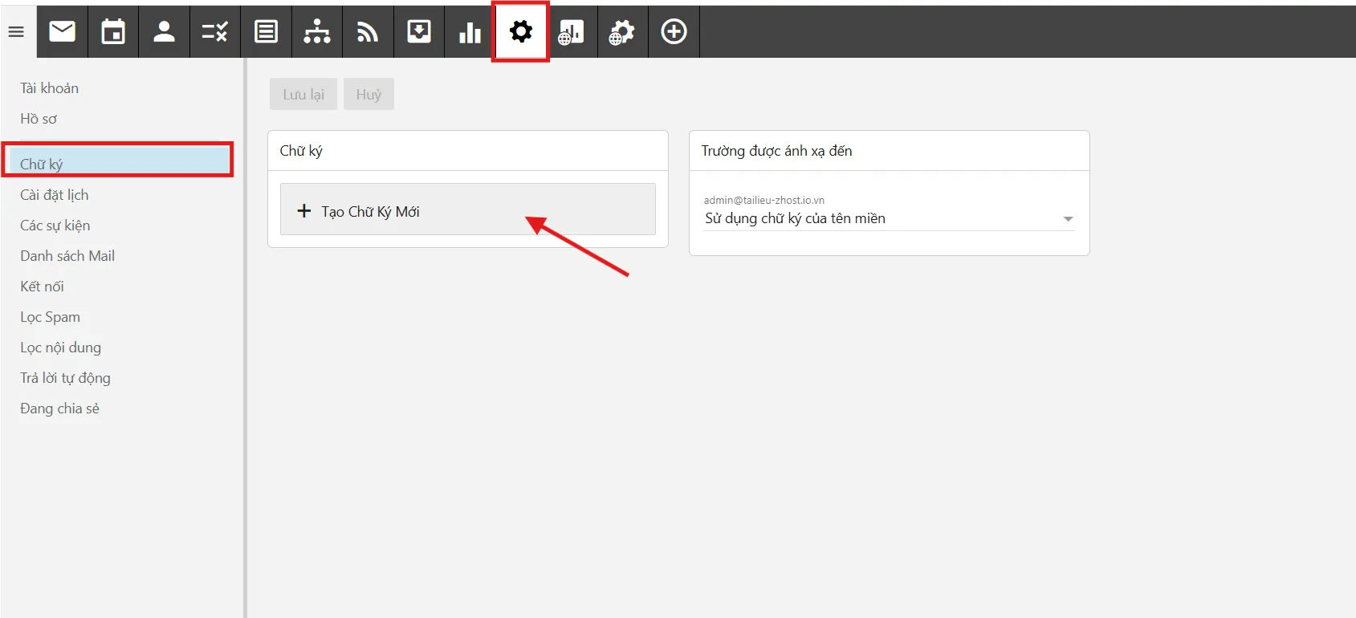Select Cài đặt lịch in sidebar
The image size is (1356, 618).
coord(55,195)
